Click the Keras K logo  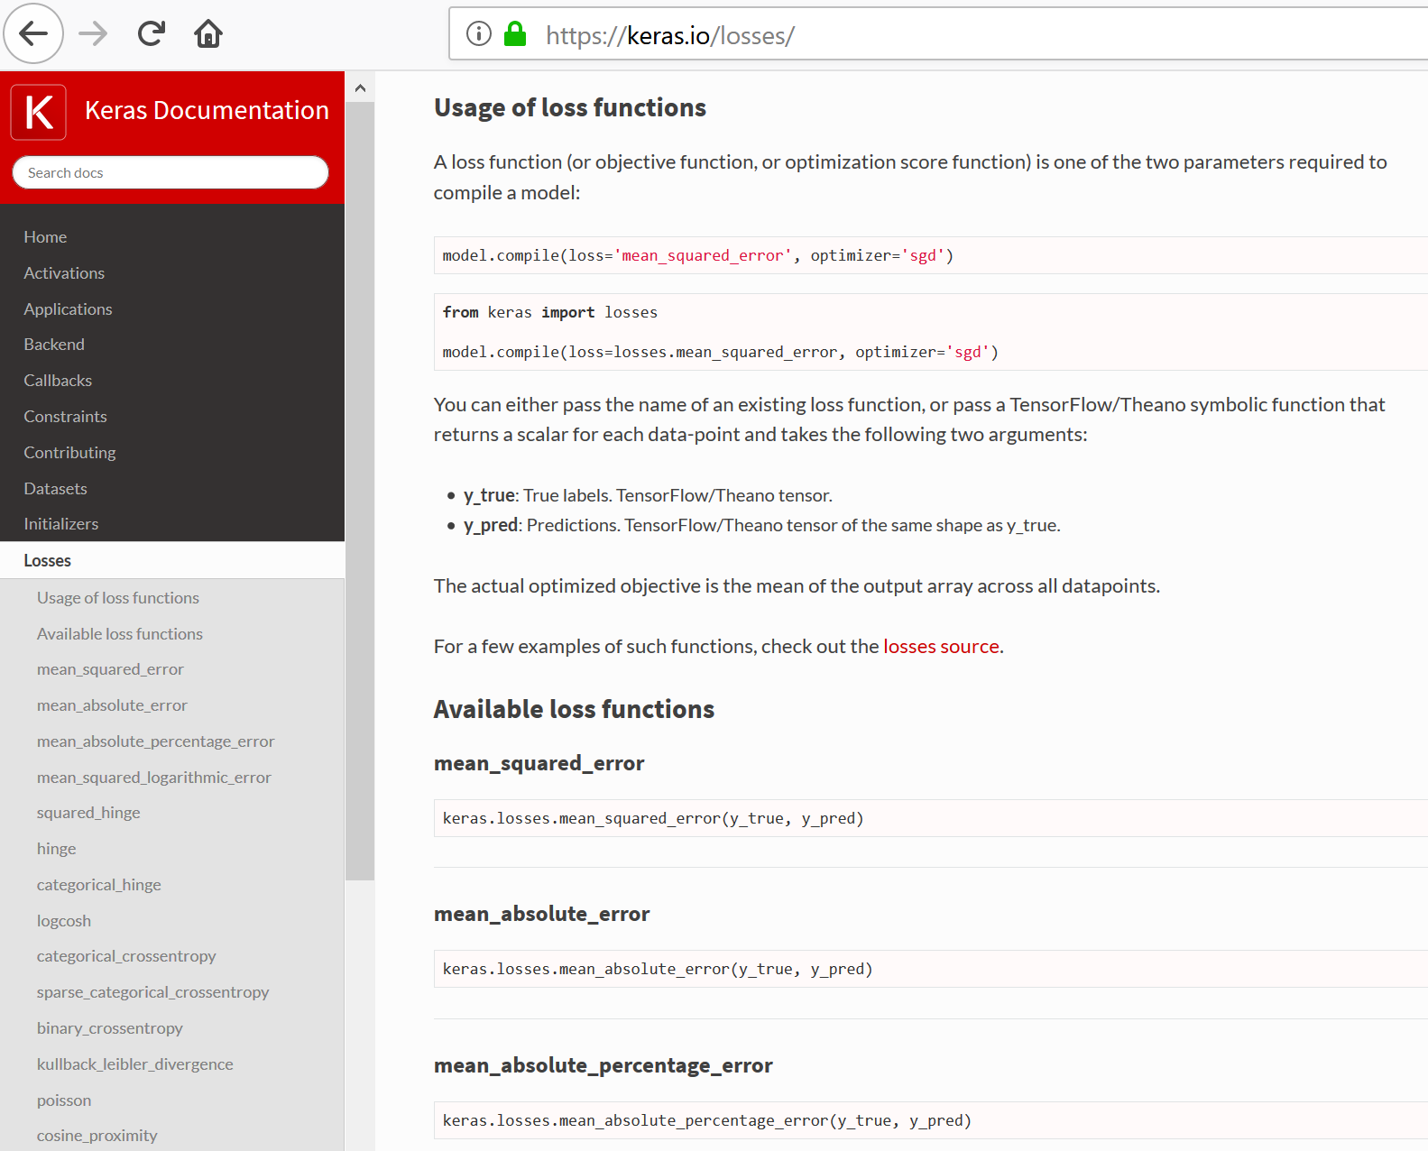pos(39,112)
